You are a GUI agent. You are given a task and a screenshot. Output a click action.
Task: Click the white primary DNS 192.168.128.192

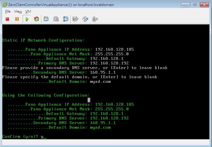(109, 63)
